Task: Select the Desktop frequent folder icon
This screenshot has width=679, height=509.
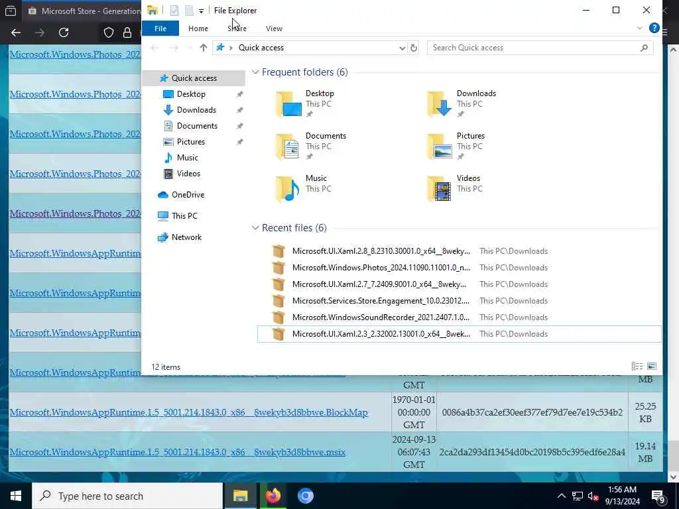Action: pyautogui.click(x=288, y=104)
